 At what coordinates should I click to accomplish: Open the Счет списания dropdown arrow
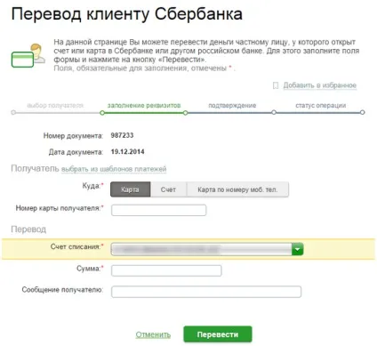click(x=298, y=249)
